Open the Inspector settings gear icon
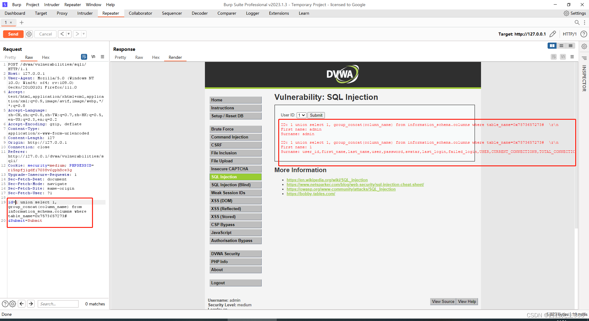Image resolution: width=589 pixels, height=321 pixels. point(584,46)
